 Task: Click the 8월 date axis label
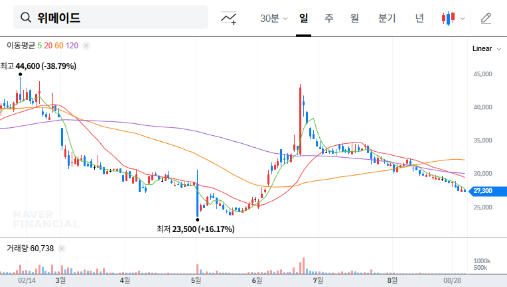392,280
